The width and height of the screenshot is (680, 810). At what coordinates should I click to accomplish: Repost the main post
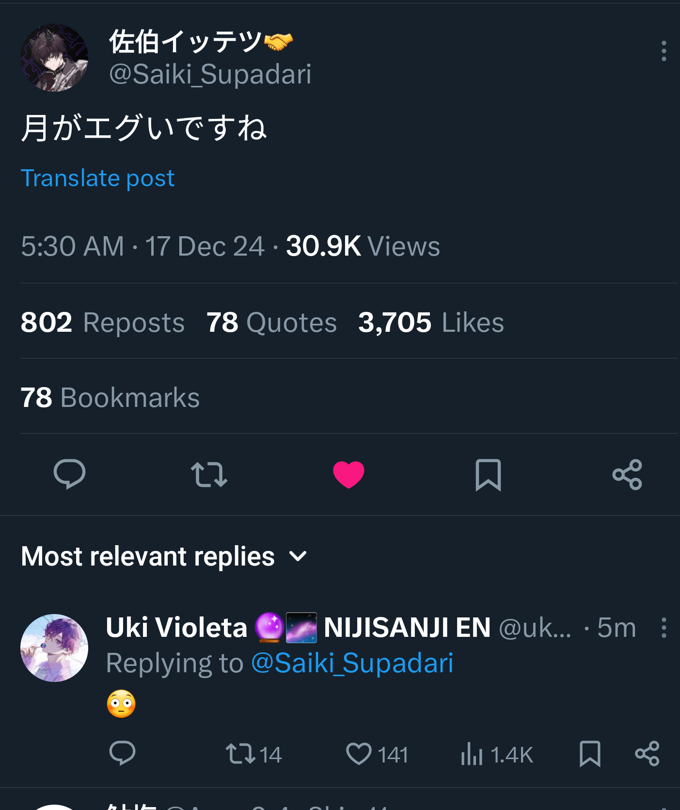pos(209,474)
